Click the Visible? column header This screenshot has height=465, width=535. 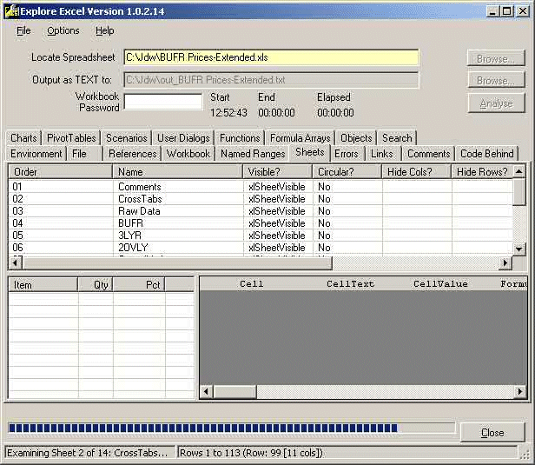(278, 172)
